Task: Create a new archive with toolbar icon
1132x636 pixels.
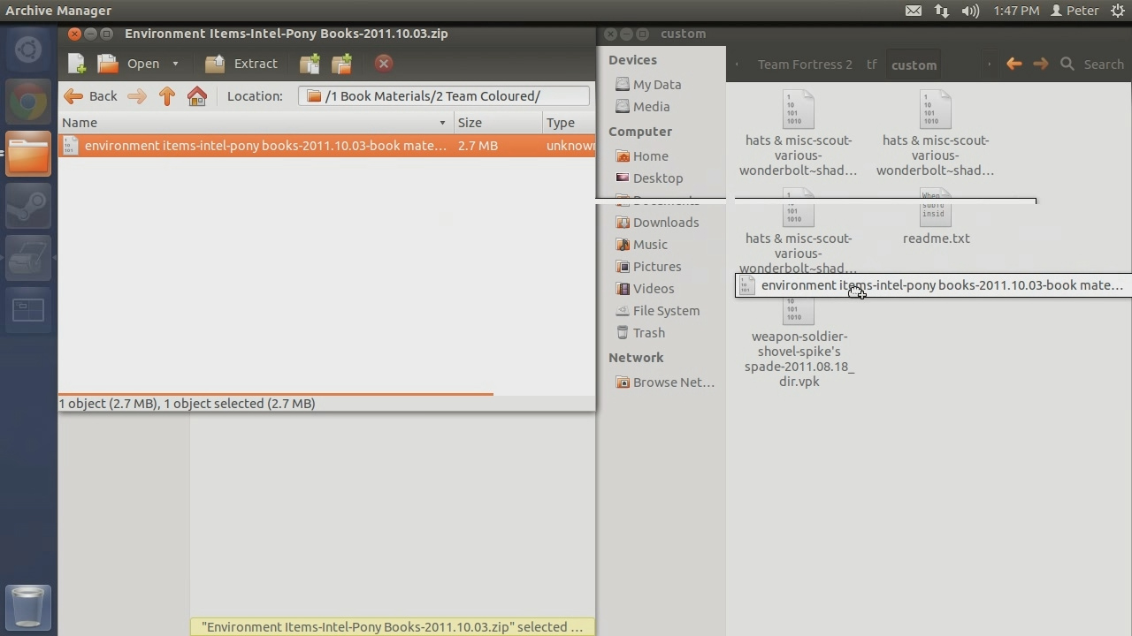Action: (x=77, y=64)
